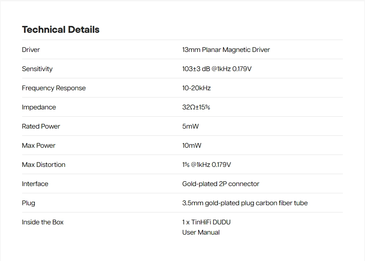Click the Driver row label

point(31,50)
